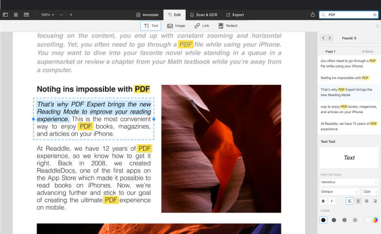The height and width of the screenshot is (234, 381).
Task: Open result 'Notihg ins impossible with PDF'
Action: click(349, 78)
